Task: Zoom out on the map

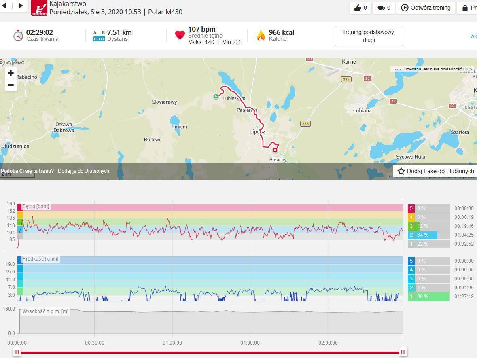Action: coord(11,85)
